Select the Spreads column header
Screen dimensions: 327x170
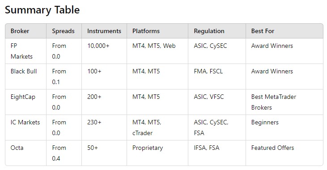click(63, 31)
